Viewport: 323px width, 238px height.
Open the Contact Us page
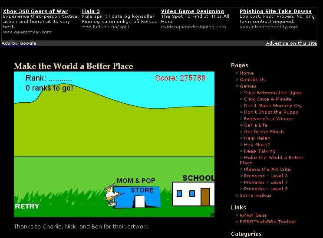pos(253,80)
